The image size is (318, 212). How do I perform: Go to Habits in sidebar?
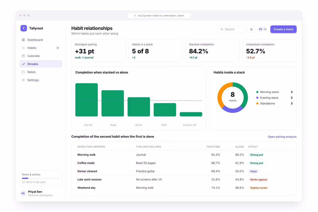(41, 48)
